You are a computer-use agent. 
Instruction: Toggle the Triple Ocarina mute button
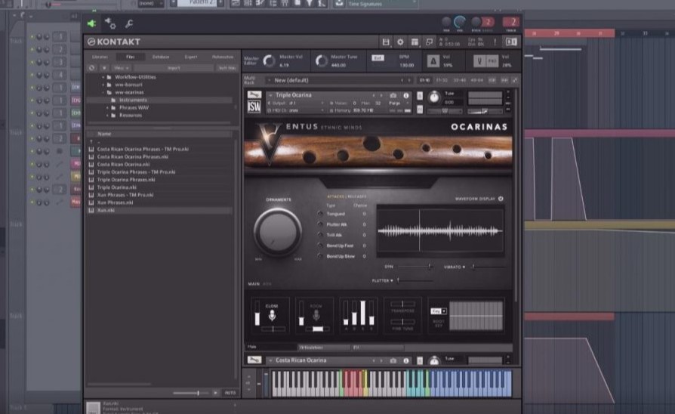pos(420,109)
